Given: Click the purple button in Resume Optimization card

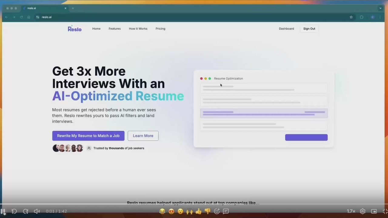Looking at the screenshot, I should click(x=306, y=137).
